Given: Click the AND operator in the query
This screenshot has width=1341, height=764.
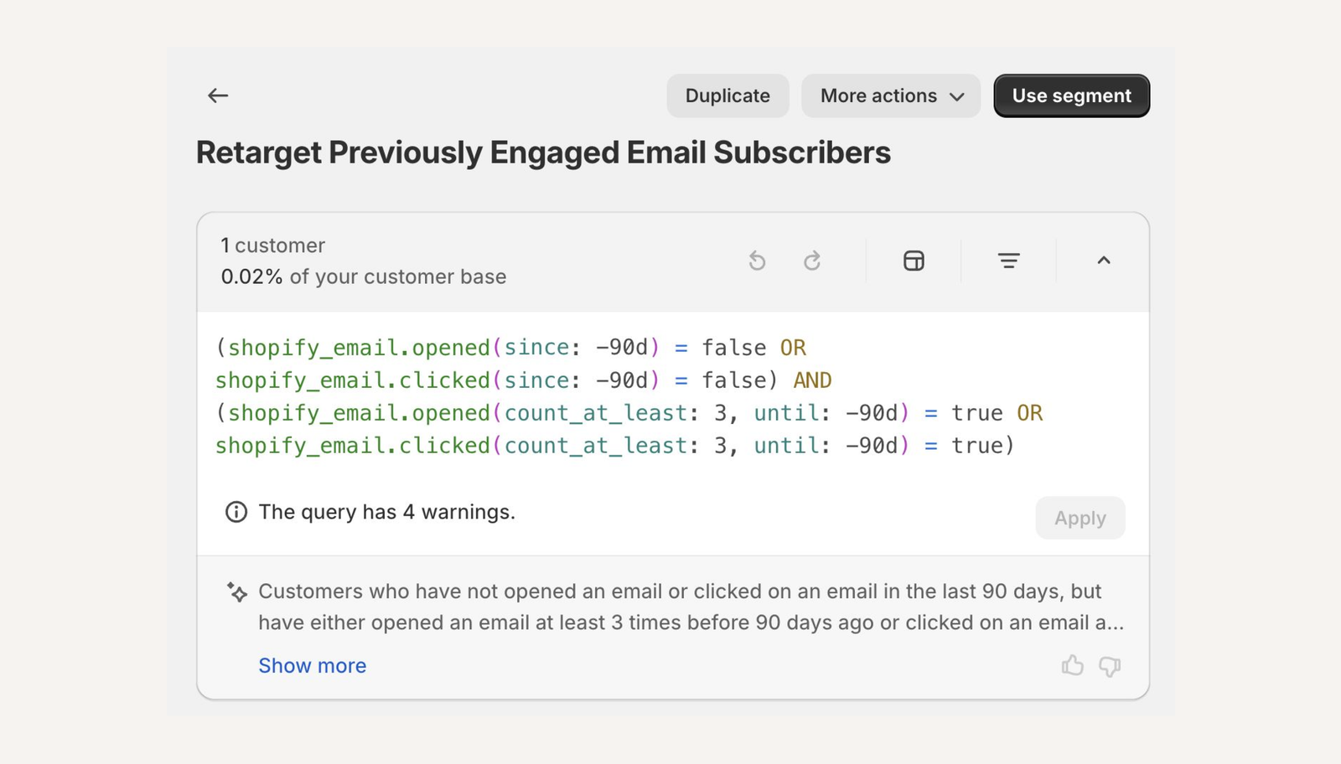Looking at the screenshot, I should tap(812, 380).
